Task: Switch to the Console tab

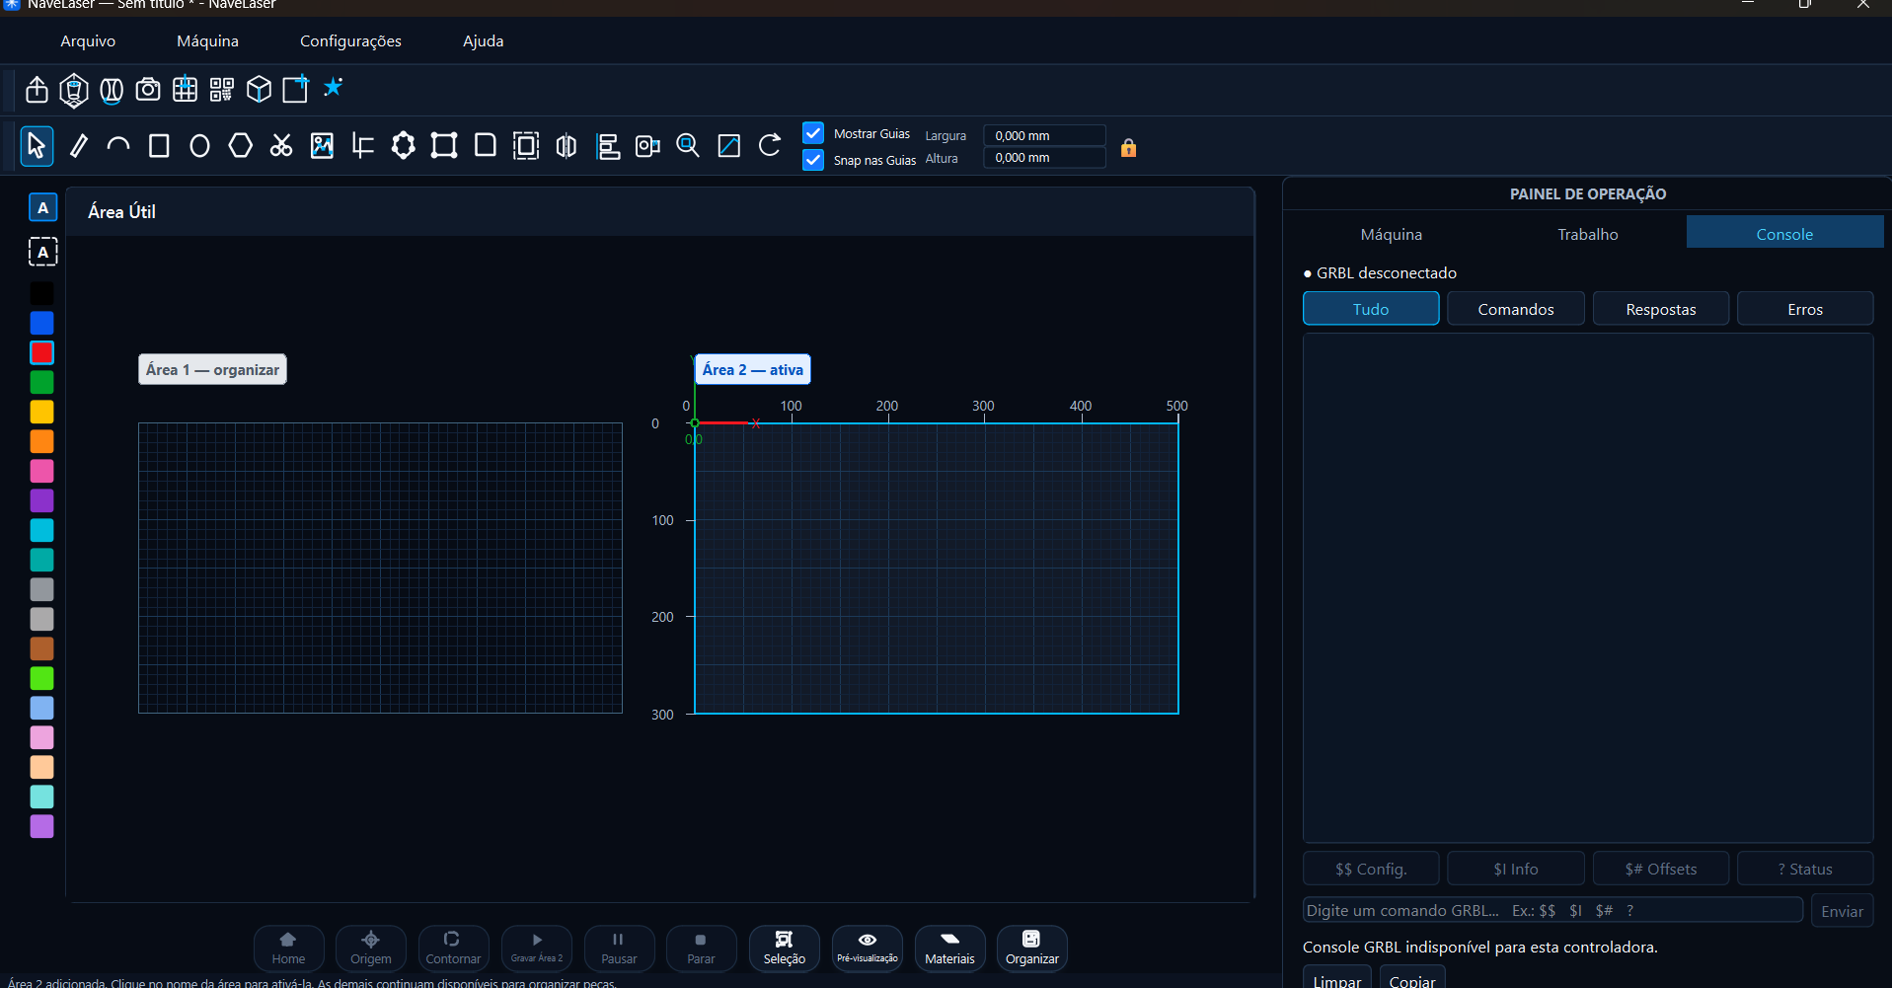Action: pos(1784,234)
